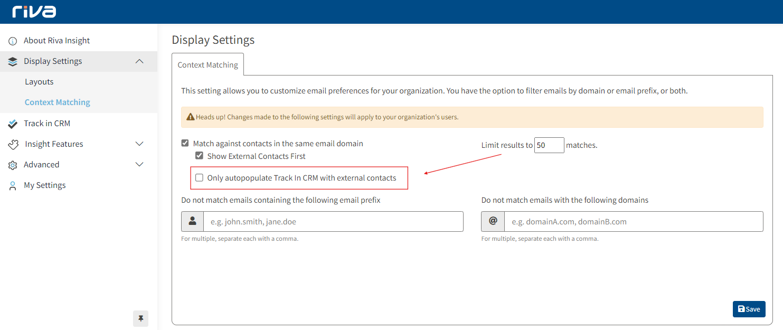Expand the Insight Features chevron
The image size is (783, 330).
139,144
